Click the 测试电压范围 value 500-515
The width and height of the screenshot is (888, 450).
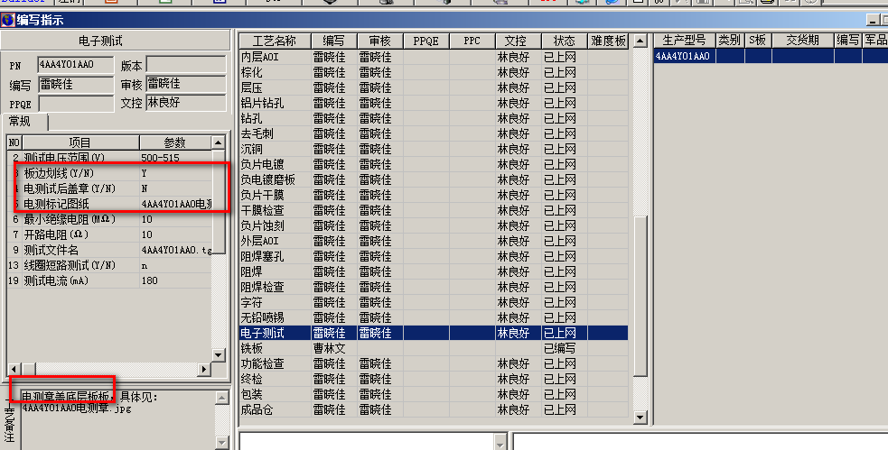(x=160, y=158)
